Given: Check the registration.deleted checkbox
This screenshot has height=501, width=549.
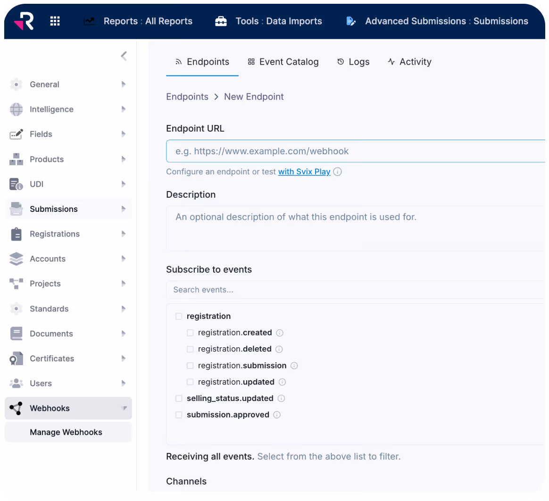Looking at the screenshot, I should [190, 349].
